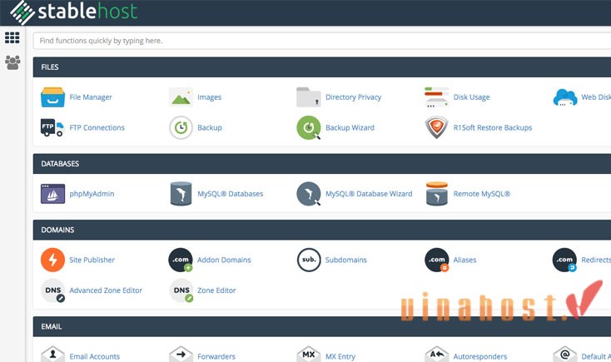Click the Backup link text
Screen dimensions: 611x362
210,128
